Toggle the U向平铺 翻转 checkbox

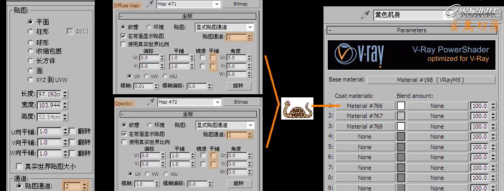pos(73,131)
